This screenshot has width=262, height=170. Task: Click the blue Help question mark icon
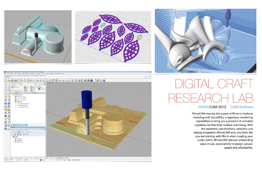coord(104,80)
